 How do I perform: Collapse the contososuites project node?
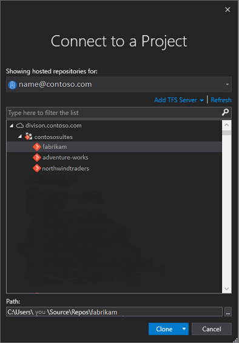20,137
